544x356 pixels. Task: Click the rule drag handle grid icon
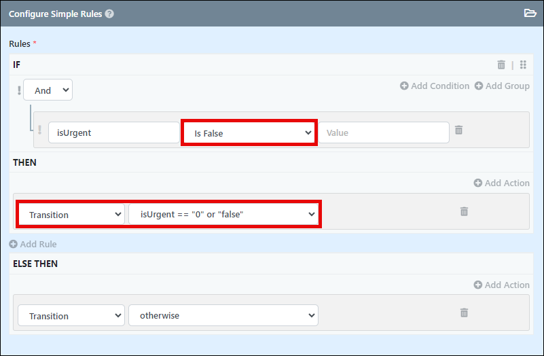(523, 65)
